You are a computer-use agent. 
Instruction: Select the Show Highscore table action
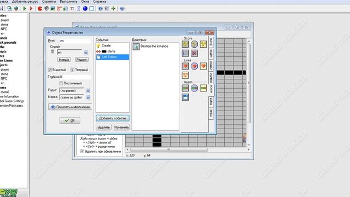coord(185,53)
